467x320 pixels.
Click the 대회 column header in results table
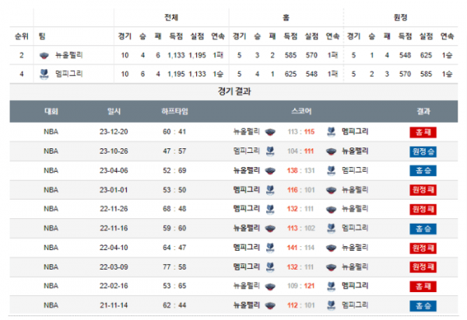51,111
